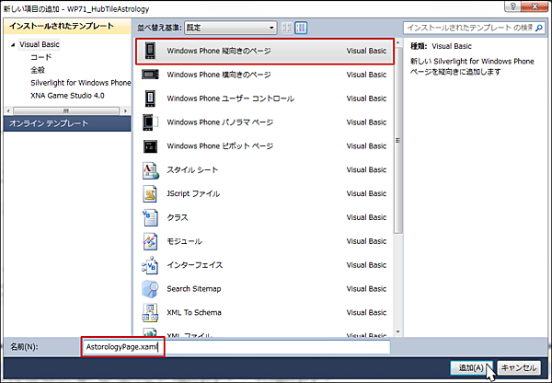Screen dimensions: 552x383
Task: Click the 追加(A) button
Action: pyautogui.click(x=471, y=368)
